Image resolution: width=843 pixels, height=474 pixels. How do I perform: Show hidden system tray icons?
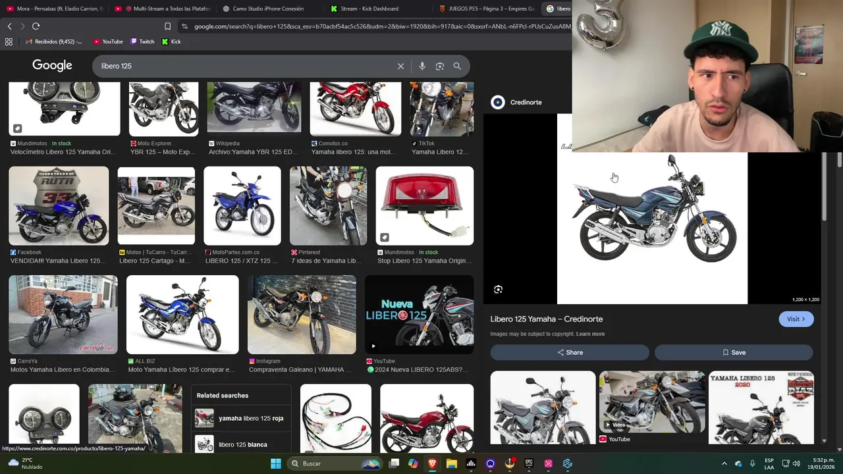724,463
